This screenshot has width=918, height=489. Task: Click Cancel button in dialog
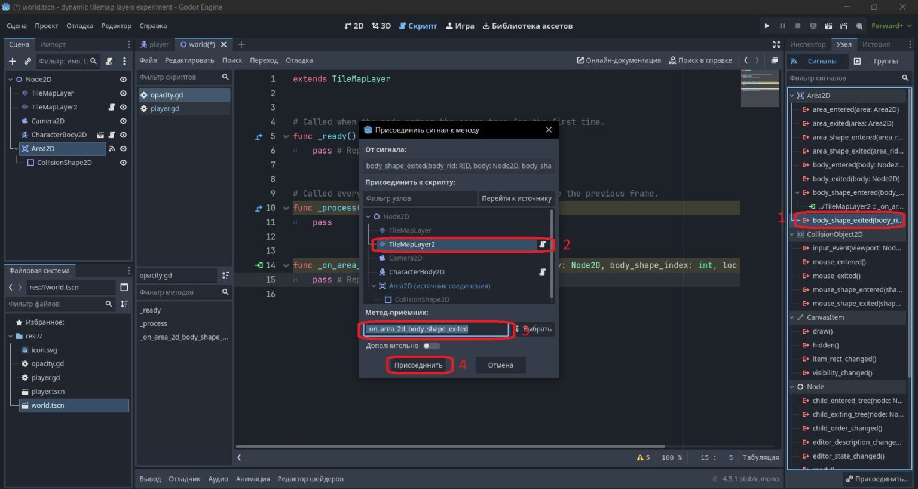point(500,365)
